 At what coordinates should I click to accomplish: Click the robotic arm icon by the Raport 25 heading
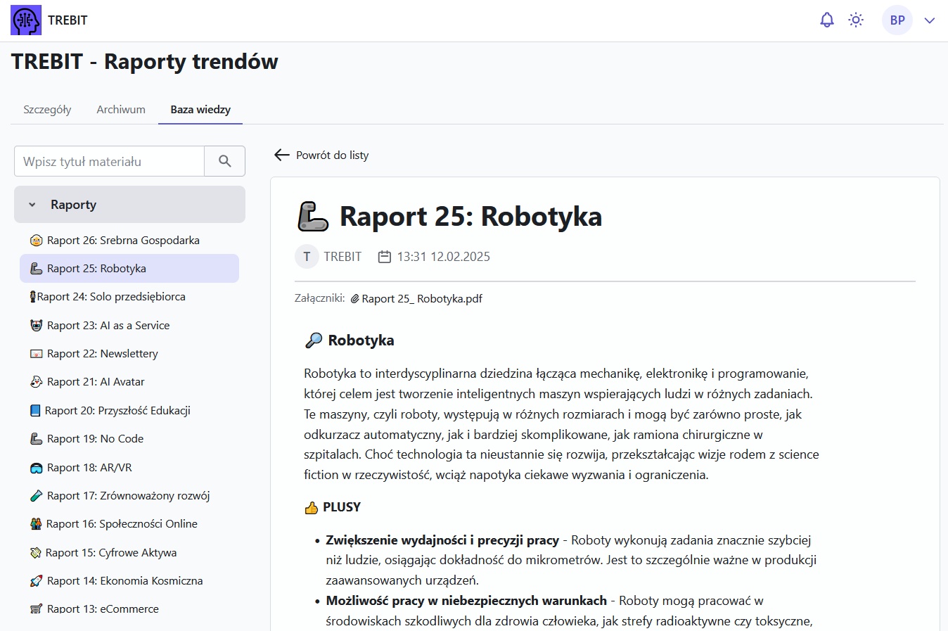click(313, 217)
